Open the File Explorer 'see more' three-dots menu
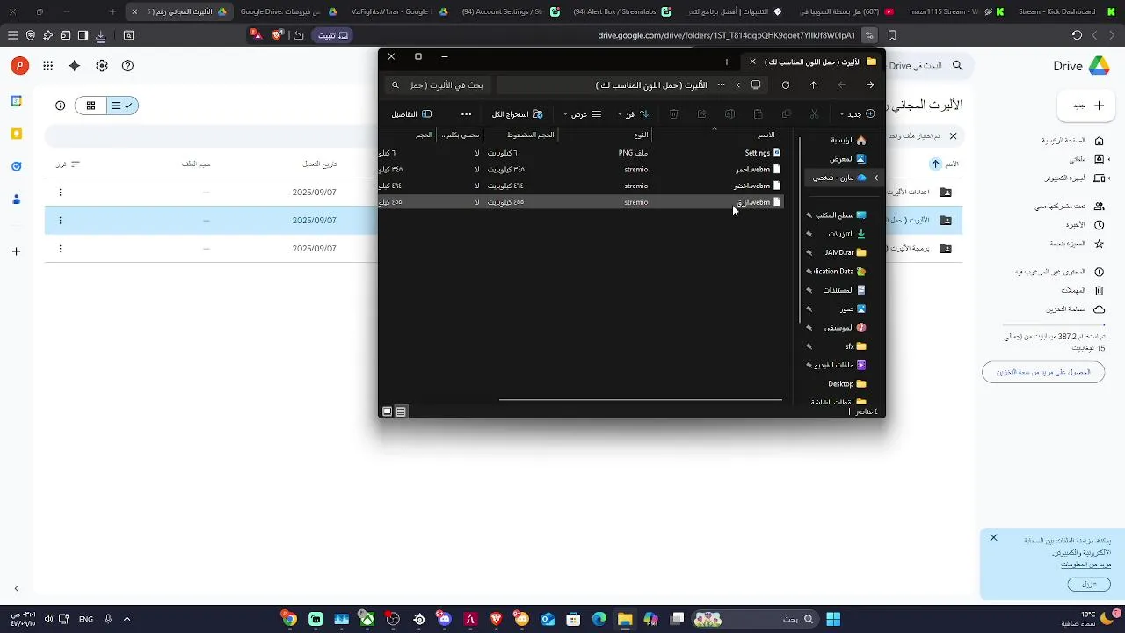Image resolution: width=1125 pixels, height=633 pixels. pyautogui.click(x=467, y=114)
